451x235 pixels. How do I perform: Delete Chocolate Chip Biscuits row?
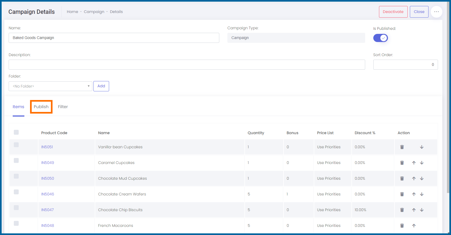[402, 210]
